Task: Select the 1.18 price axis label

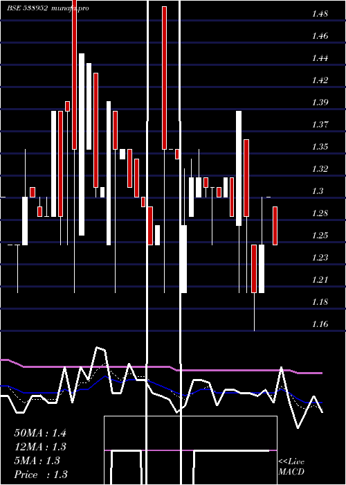Action: [x=320, y=302]
